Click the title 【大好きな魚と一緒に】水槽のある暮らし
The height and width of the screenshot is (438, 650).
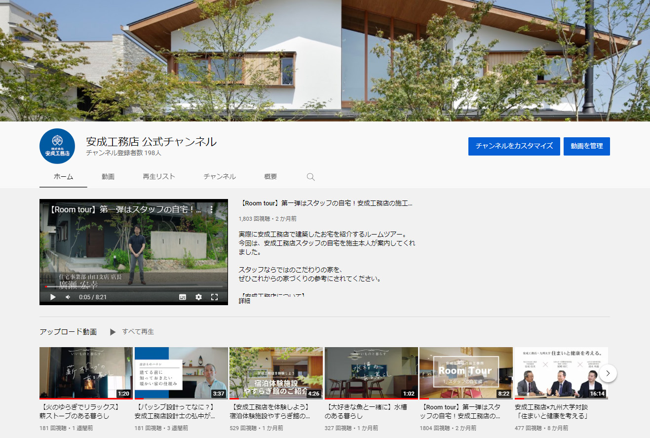[366, 412]
